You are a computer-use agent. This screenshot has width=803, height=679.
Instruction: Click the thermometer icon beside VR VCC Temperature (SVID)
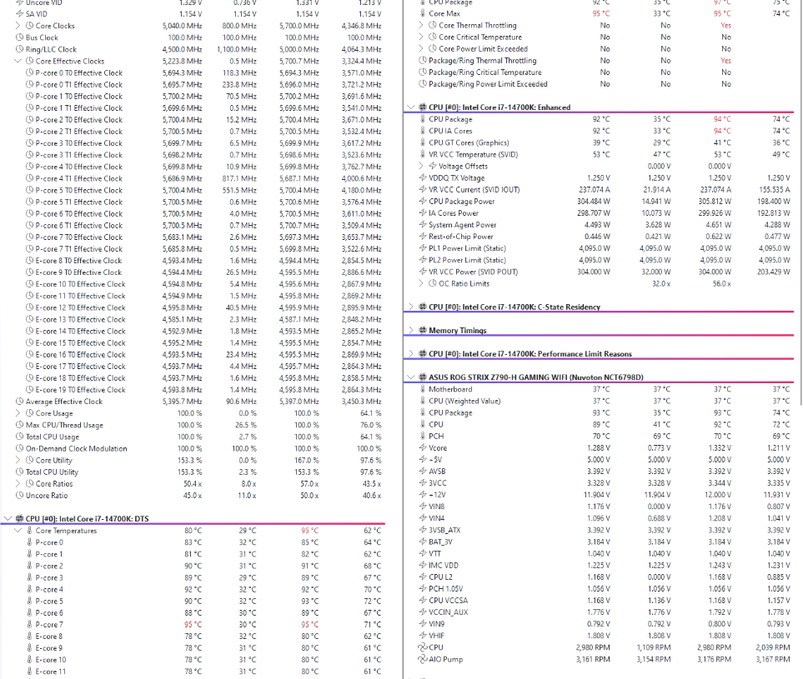[x=423, y=154]
